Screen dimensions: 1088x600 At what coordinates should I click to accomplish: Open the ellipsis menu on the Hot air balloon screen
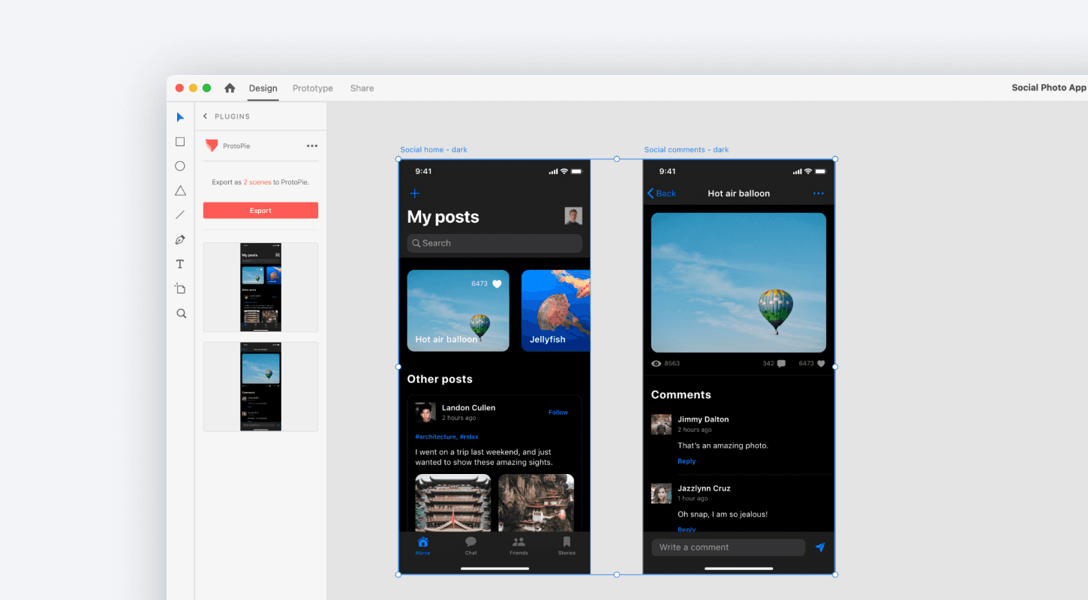[x=819, y=193]
